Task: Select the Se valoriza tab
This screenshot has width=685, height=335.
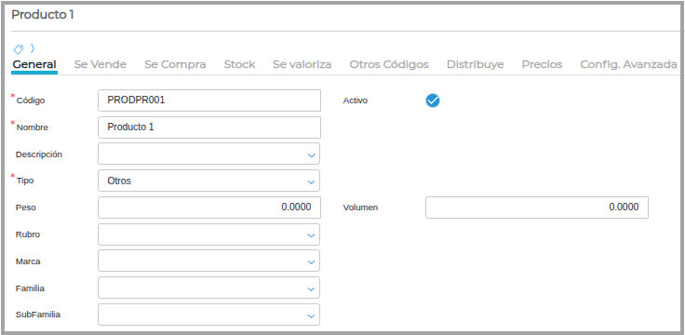Action: point(302,64)
